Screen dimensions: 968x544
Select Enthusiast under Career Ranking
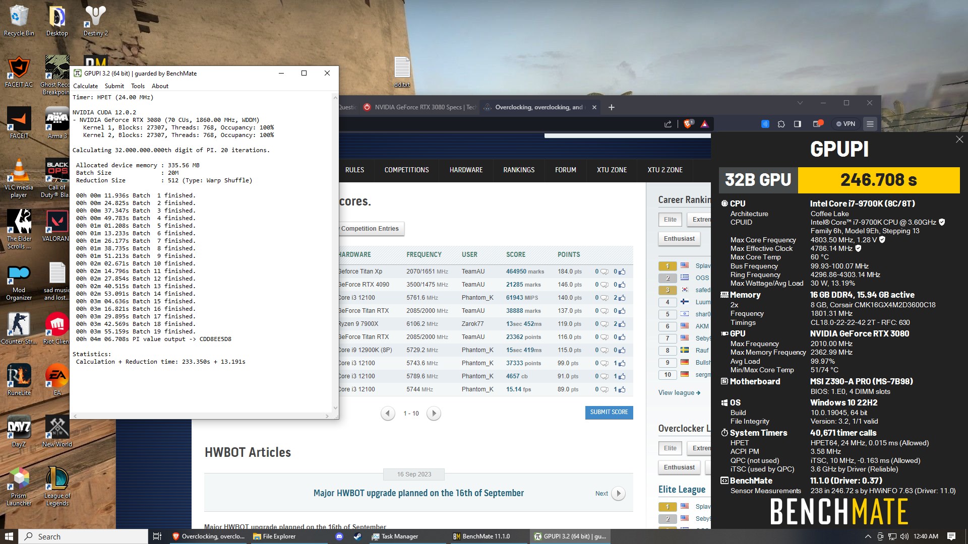(679, 239)
